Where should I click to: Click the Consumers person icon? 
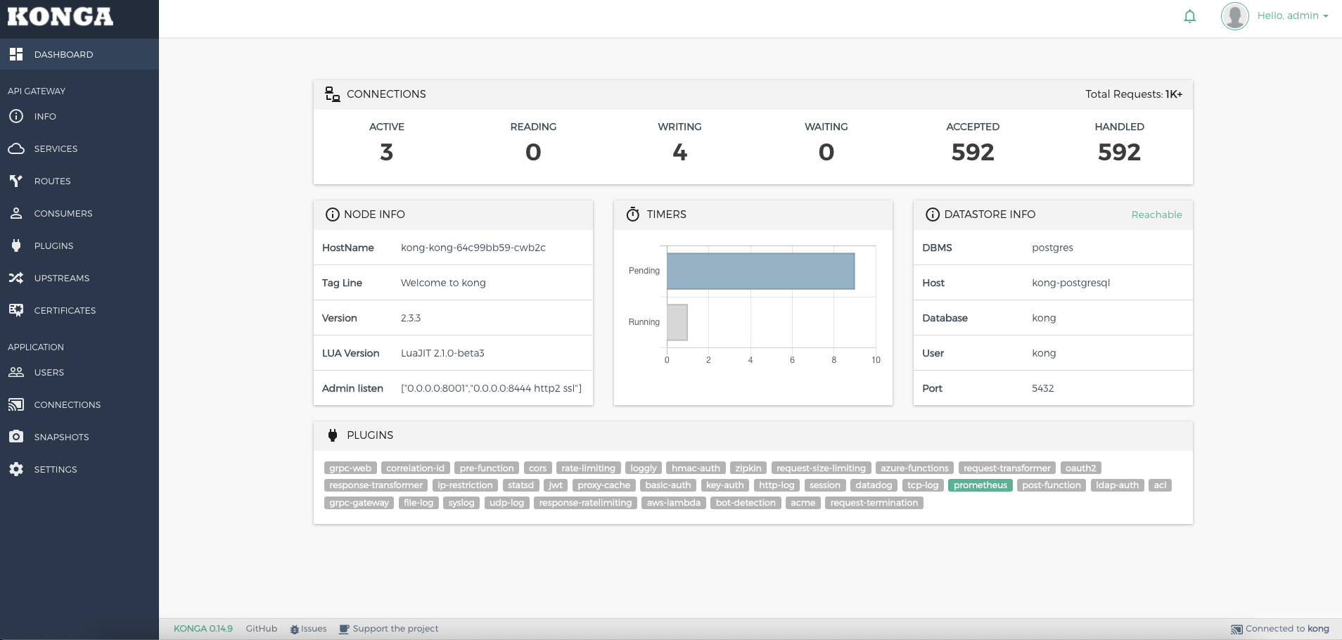16,213
